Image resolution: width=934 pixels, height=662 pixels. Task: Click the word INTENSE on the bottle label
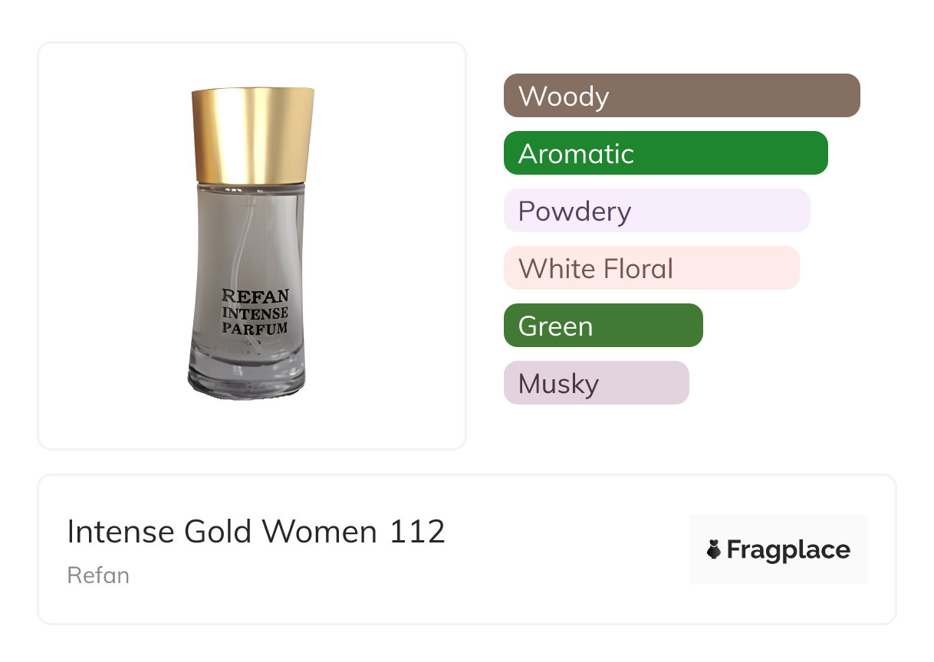(x=255, y=313)
